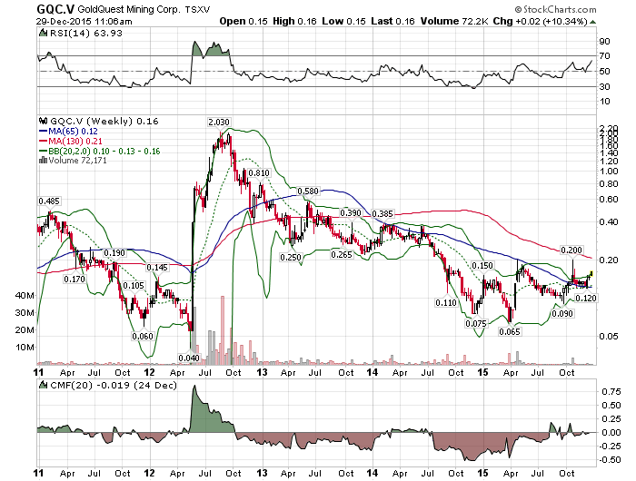Click the 0.485 price label
Viewport: 636px width, 481px height.
[x=49, y=201]
